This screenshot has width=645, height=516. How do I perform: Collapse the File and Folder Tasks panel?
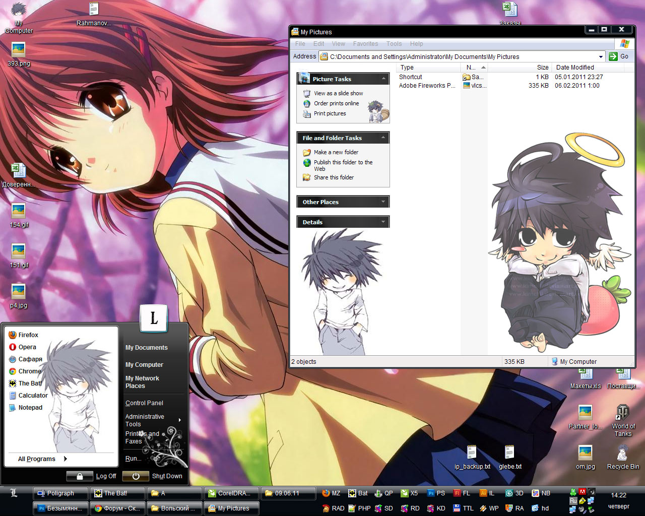pyautogui.click(x=383, y=138)
